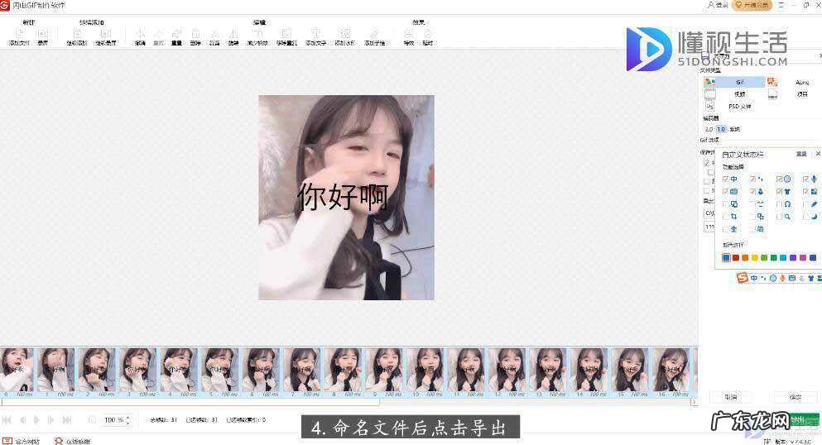The height and width of the screenshot is (445, 822).
Task: Select frame 5 thumbnail in the filmstrip
Action: (219, 371)
